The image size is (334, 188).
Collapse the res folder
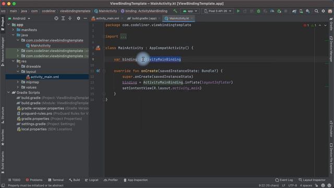tap(13, 61)
